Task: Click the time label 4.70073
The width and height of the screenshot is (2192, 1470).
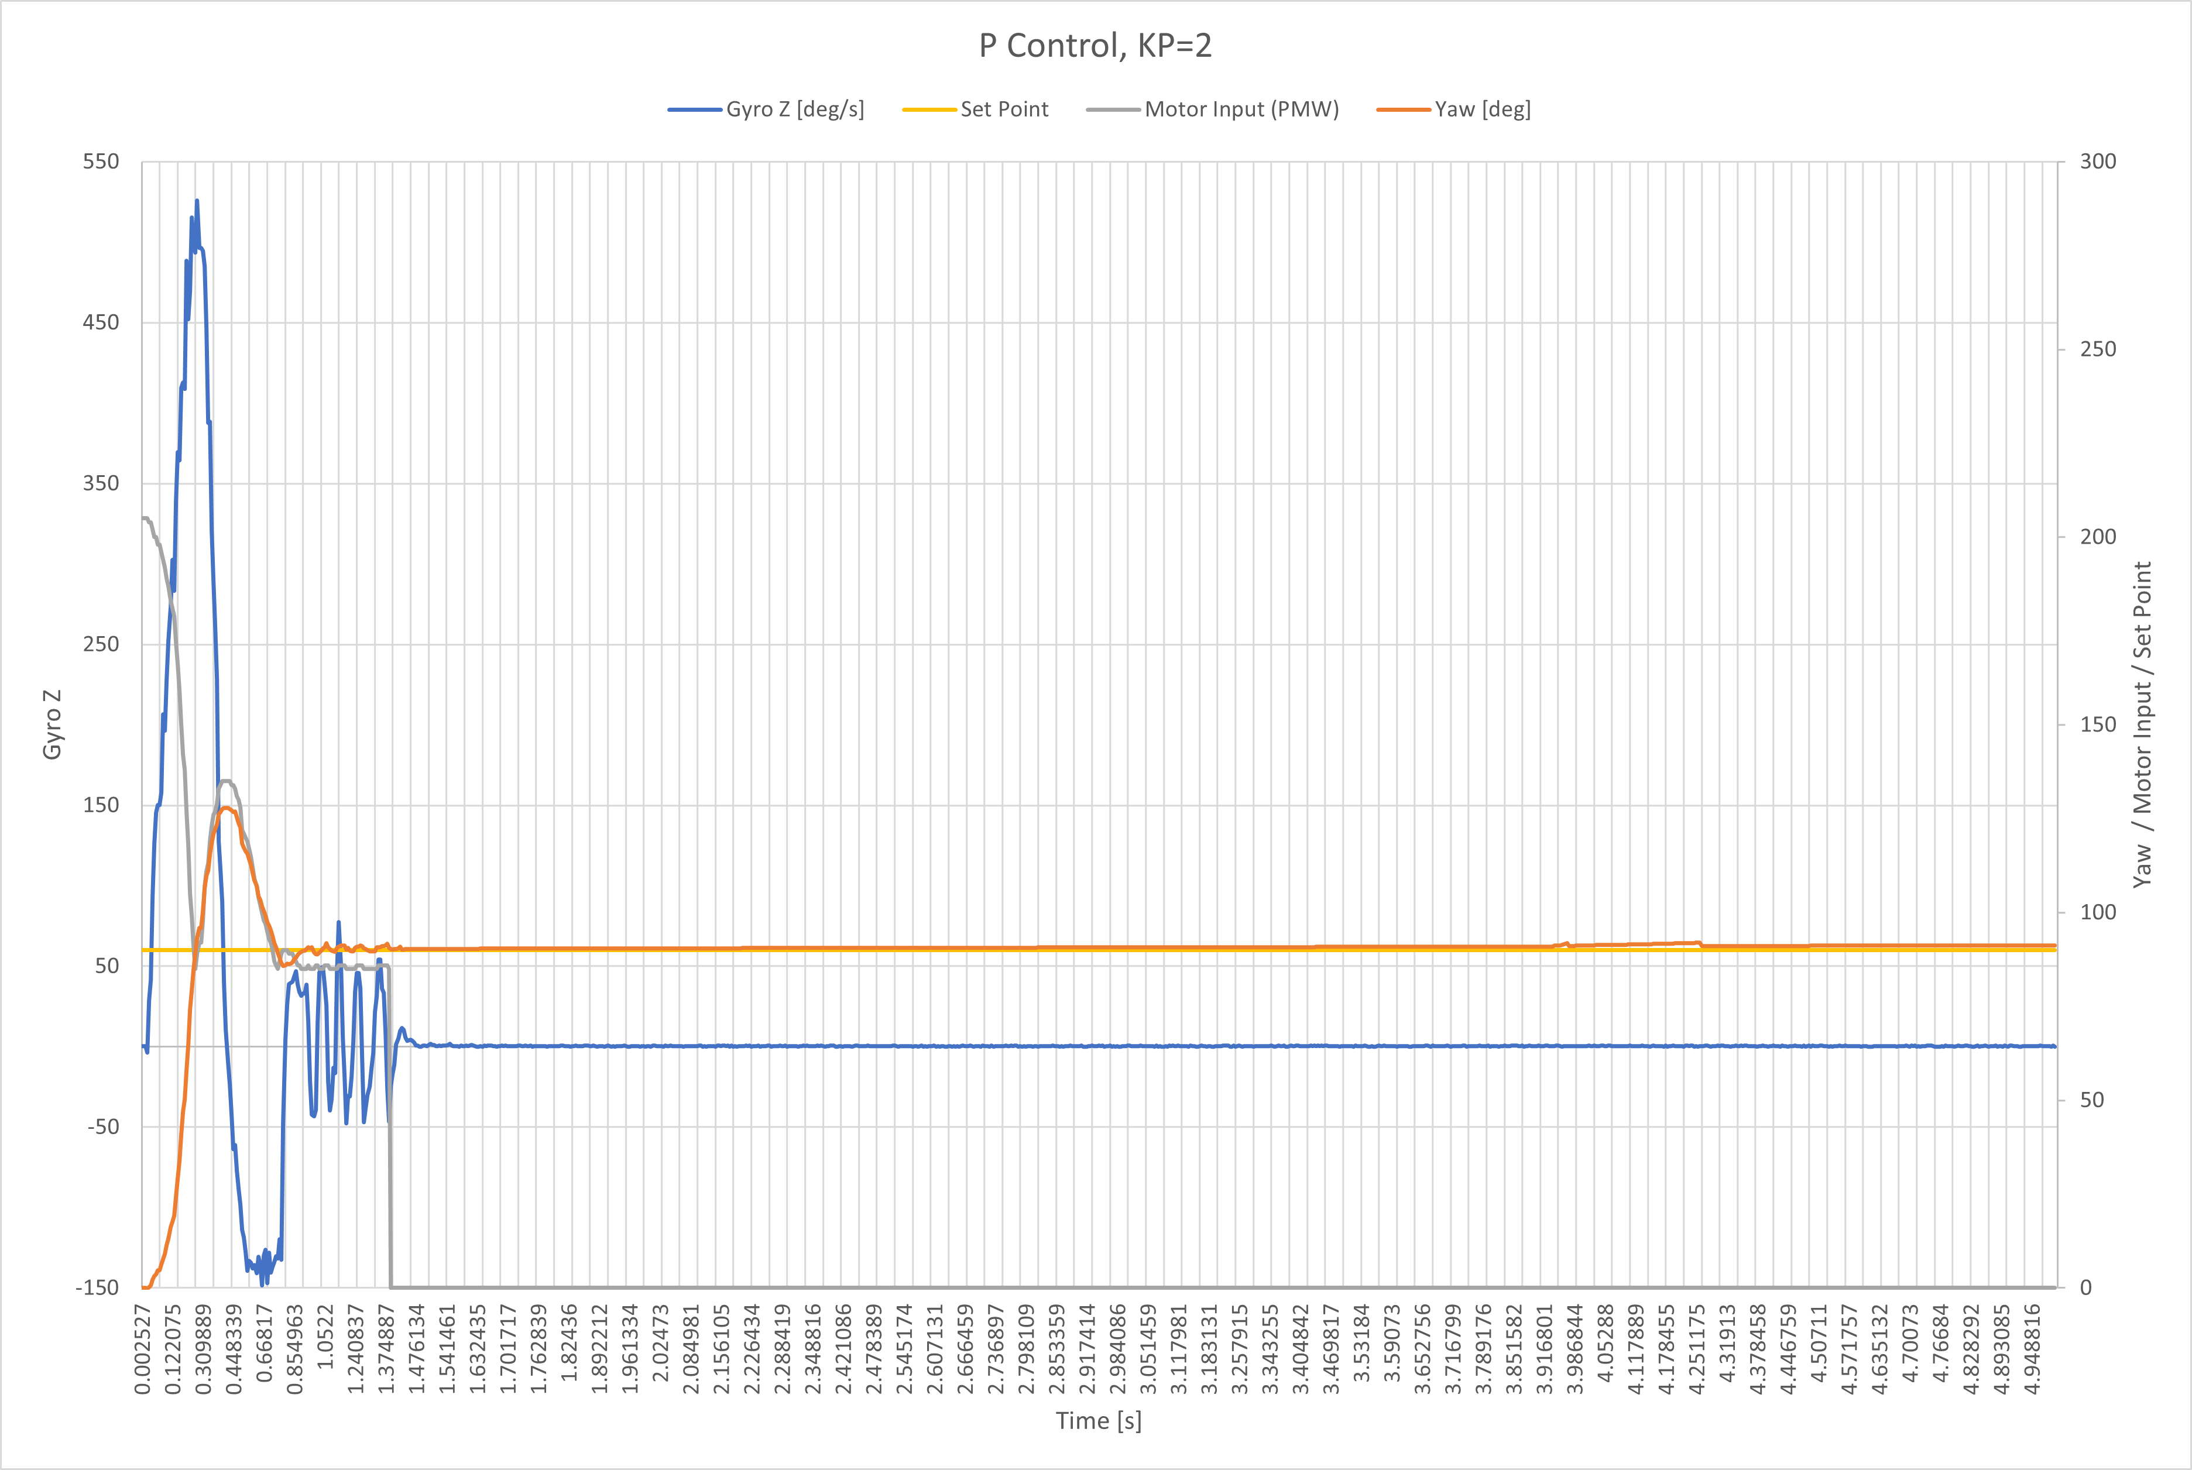Action: pos(1910,1342)
